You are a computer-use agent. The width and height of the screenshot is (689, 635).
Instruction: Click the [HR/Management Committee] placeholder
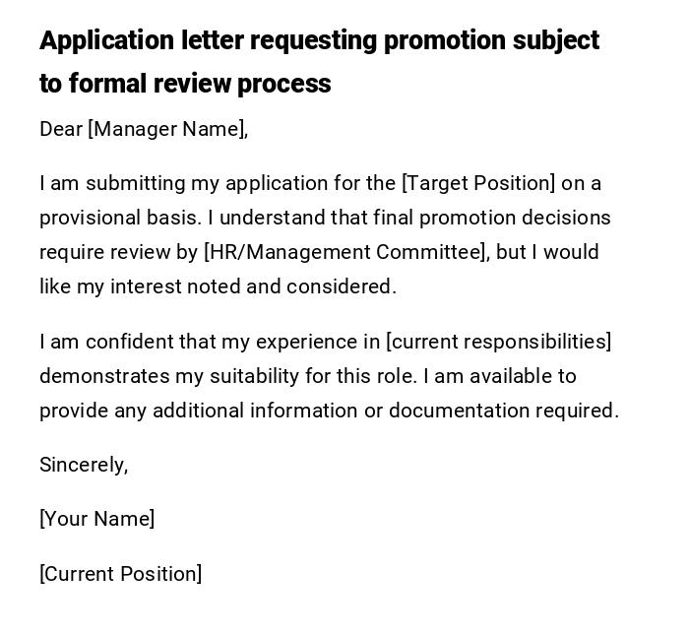[x=346, y=252]
